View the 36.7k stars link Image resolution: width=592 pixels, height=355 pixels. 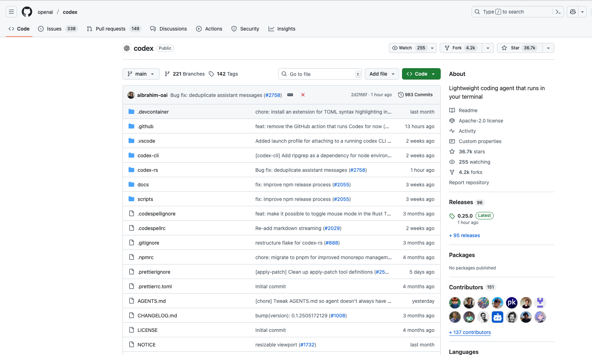click(x=467, y=152)
